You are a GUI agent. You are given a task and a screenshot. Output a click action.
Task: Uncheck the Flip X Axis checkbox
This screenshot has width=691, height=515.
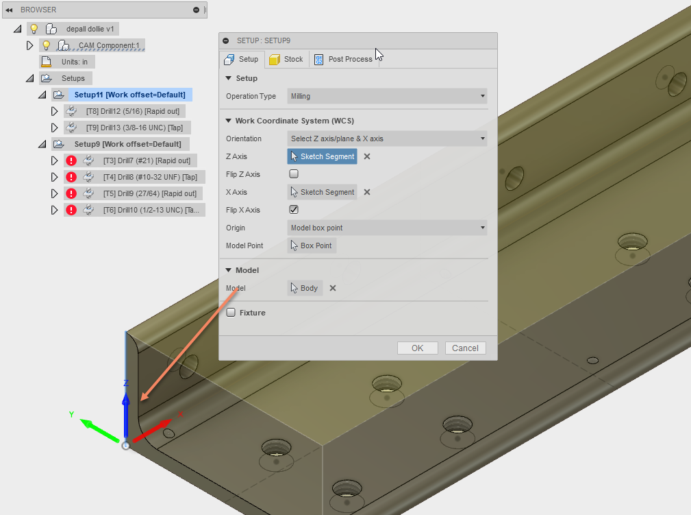click(x=294, y=209)
